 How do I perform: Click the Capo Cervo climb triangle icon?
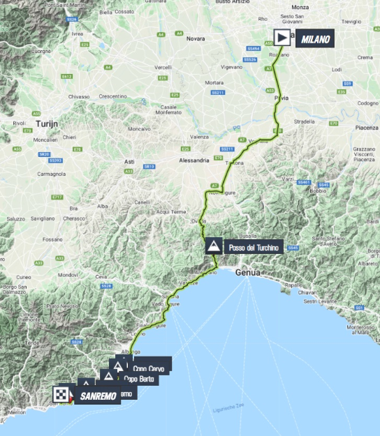tap(118, 366)
